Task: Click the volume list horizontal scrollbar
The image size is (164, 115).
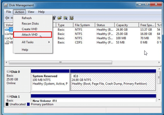Action: tap(60, 62)
